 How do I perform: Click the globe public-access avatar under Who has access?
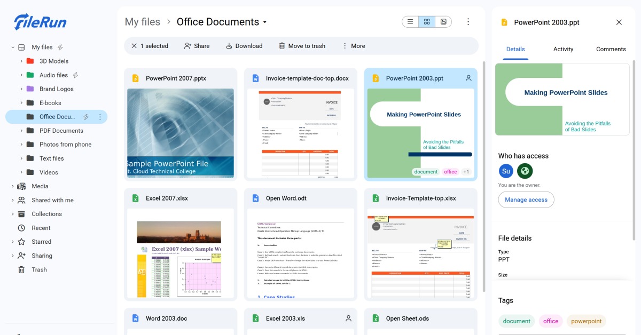[x=525, y=171]
